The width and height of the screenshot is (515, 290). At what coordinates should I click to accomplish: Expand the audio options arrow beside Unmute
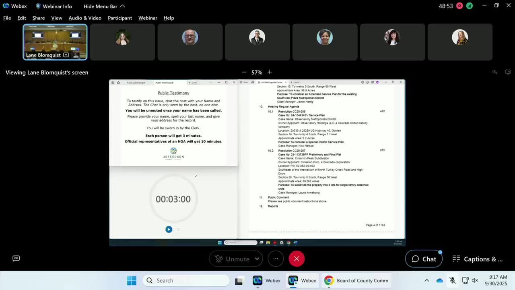click(x=257, y=259)
